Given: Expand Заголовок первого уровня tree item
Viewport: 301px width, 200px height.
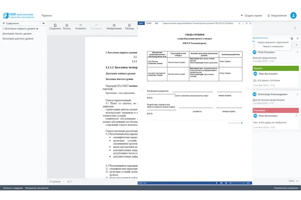Looking at the screenshot, I should point(37,29).
